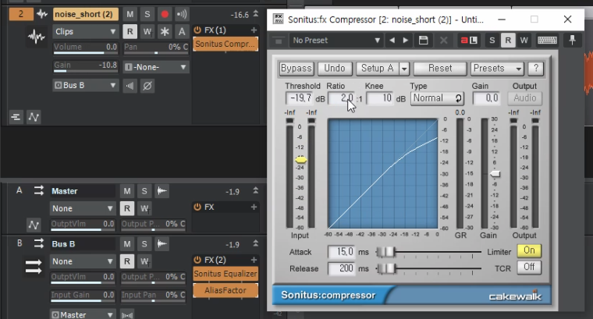
Task: Go to next preset in plugin window
Action: click(x=406, y=41)
